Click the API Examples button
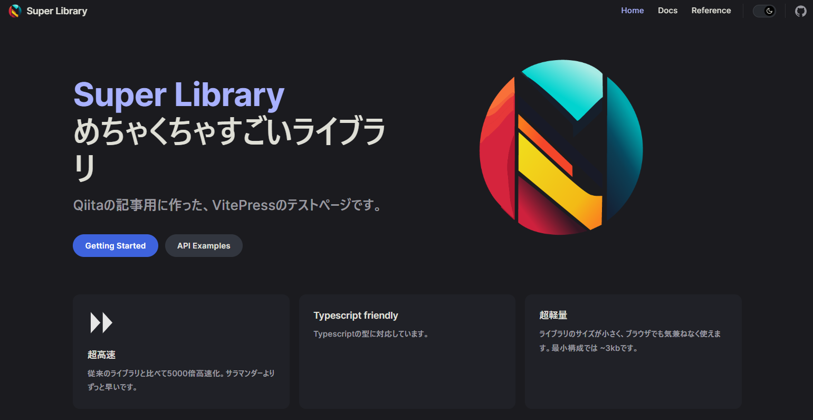Screen dimensions: 813x420 204,246
